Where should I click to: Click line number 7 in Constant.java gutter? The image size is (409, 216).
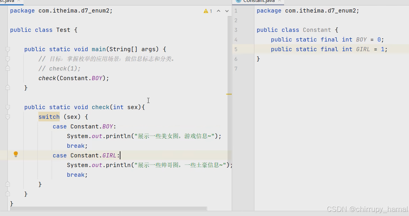pyautogui.click(x=236, y=69)
